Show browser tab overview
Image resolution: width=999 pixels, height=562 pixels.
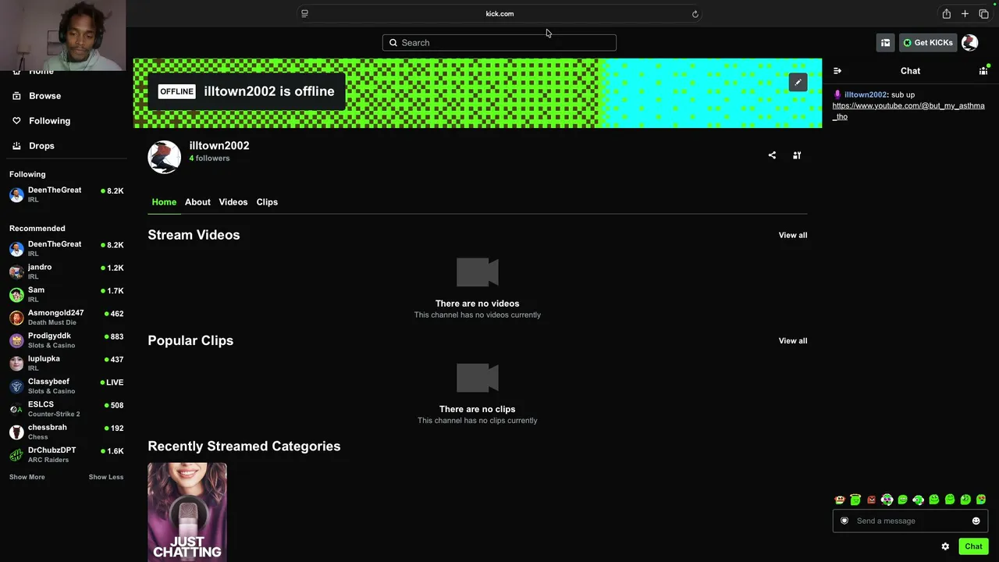point(983,14)
